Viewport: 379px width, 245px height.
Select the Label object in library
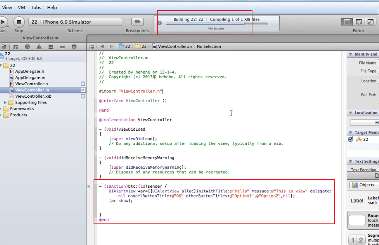363,201
